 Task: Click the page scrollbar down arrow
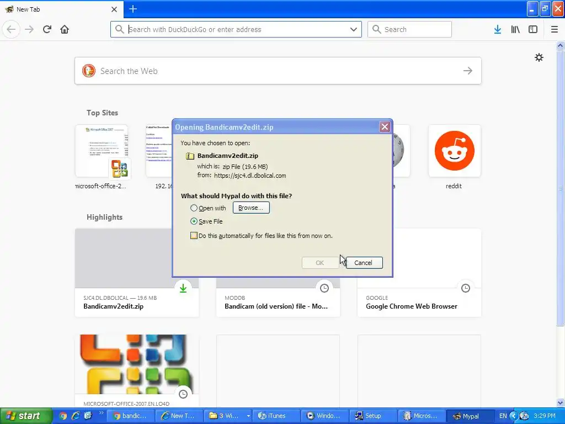(x=561, y=402)
